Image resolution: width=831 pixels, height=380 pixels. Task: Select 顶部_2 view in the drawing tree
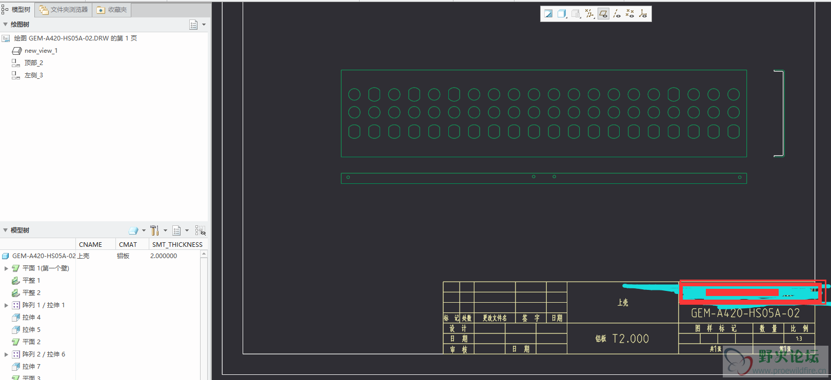[x=28, y=63]
